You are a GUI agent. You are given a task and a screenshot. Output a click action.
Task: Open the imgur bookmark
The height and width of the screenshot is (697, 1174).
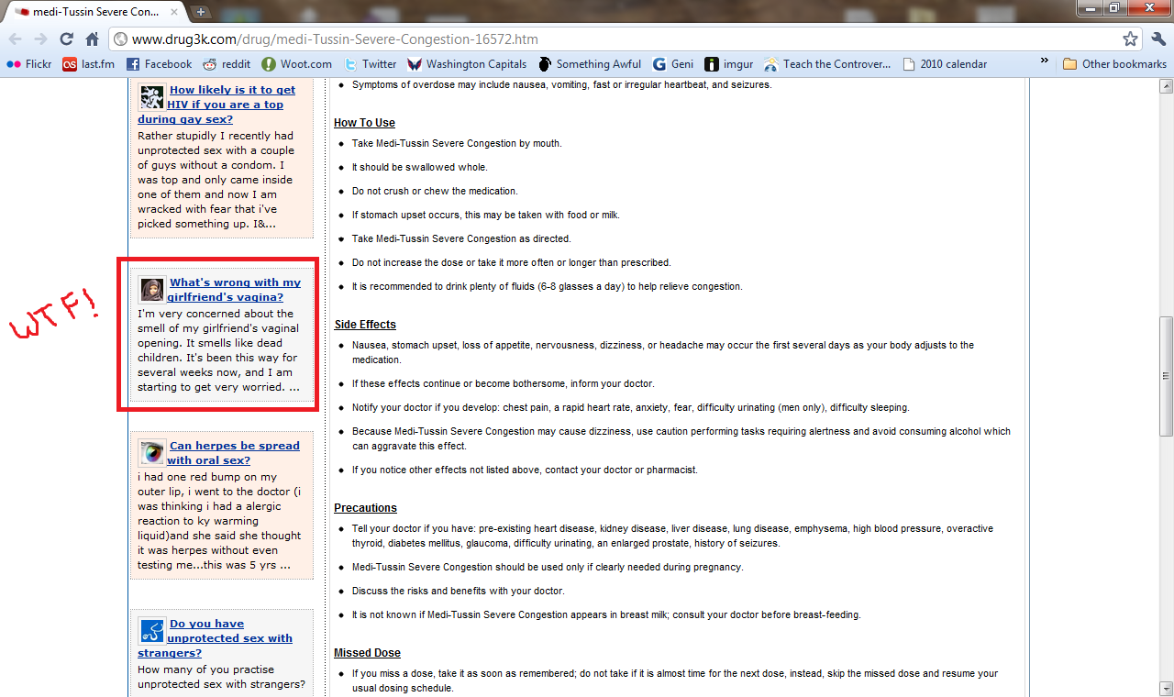(x=730, y=64)
